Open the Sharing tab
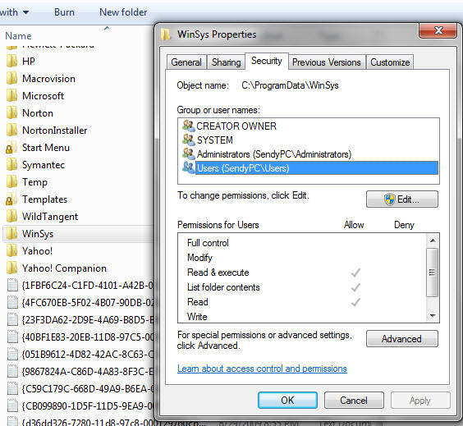The width and height of the screenshot is (463, 426). tap(227, 62)
